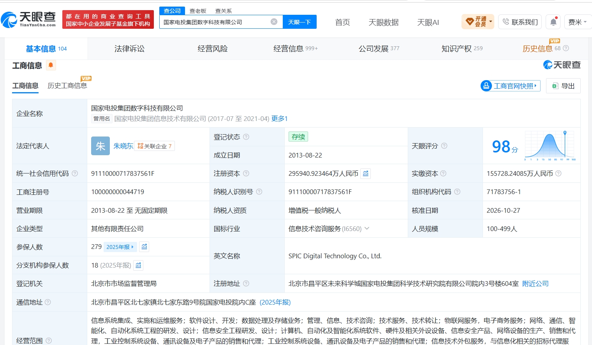Click question icon next to 统一社会信用代码

click(75, 173)
